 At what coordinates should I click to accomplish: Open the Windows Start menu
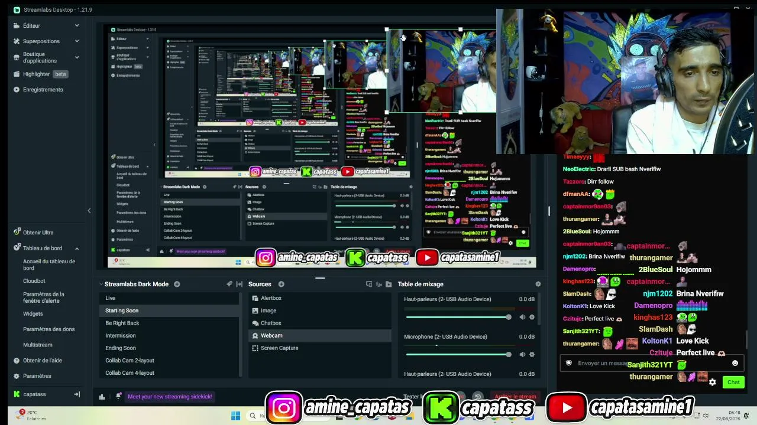[x=235, y=416]
